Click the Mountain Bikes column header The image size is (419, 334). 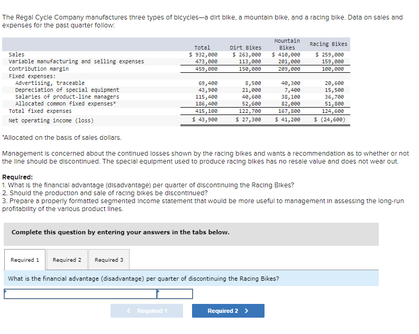(x=287, y=44)
